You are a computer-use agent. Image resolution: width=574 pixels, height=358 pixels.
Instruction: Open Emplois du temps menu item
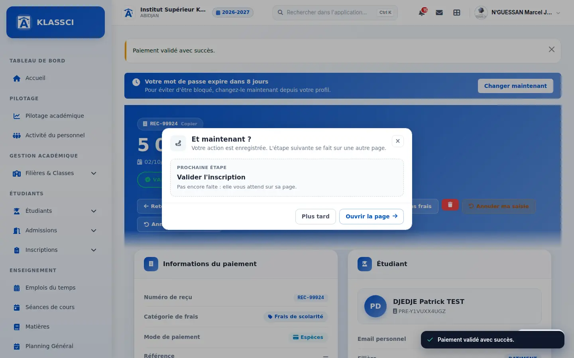55,288
